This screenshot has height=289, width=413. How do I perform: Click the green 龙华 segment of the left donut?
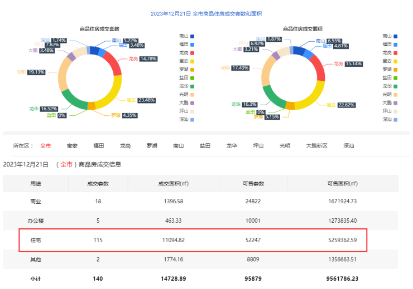click(x=74, y=99)
